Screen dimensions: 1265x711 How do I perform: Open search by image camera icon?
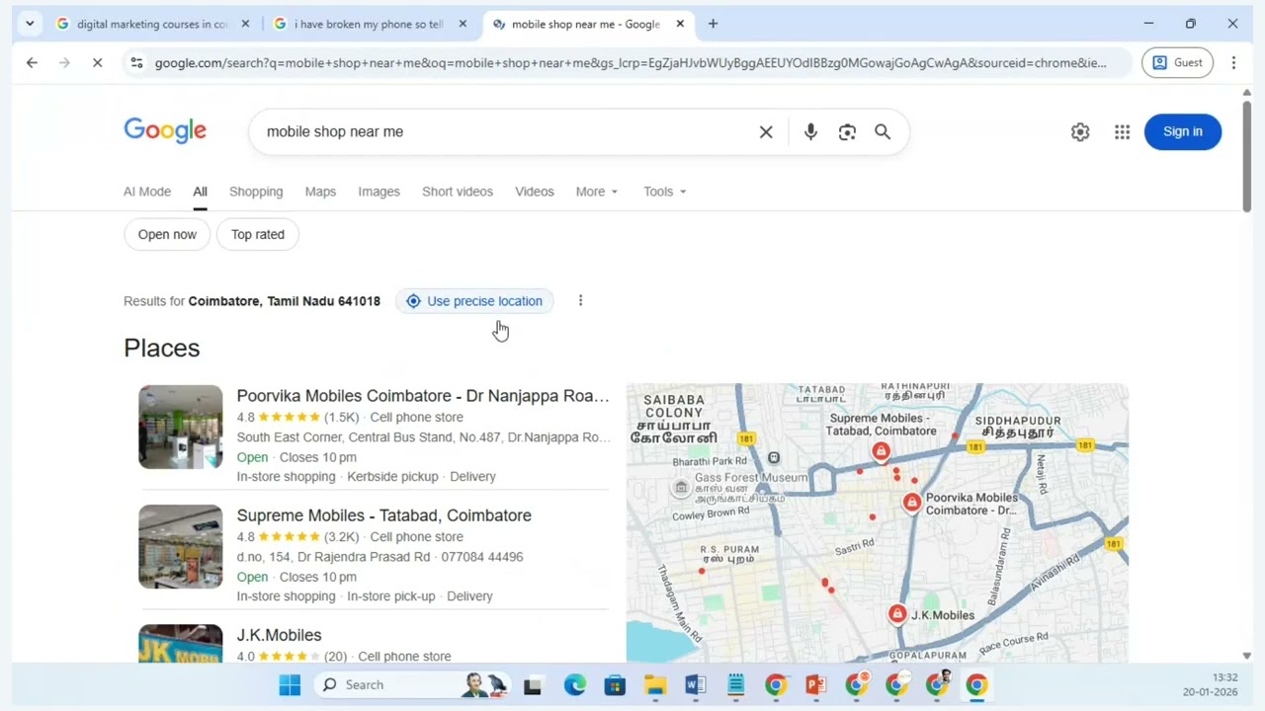847,131
